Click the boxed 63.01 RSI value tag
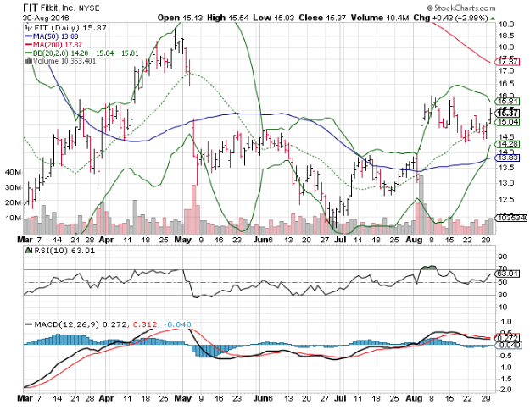530x410 pixels. [508, 274]
